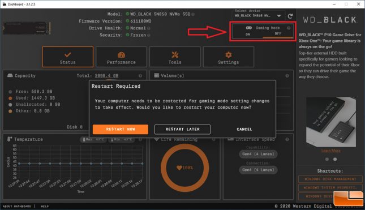Open Windows Disk Management shortcut
The image size is (365, 210).
coord(330,179)
